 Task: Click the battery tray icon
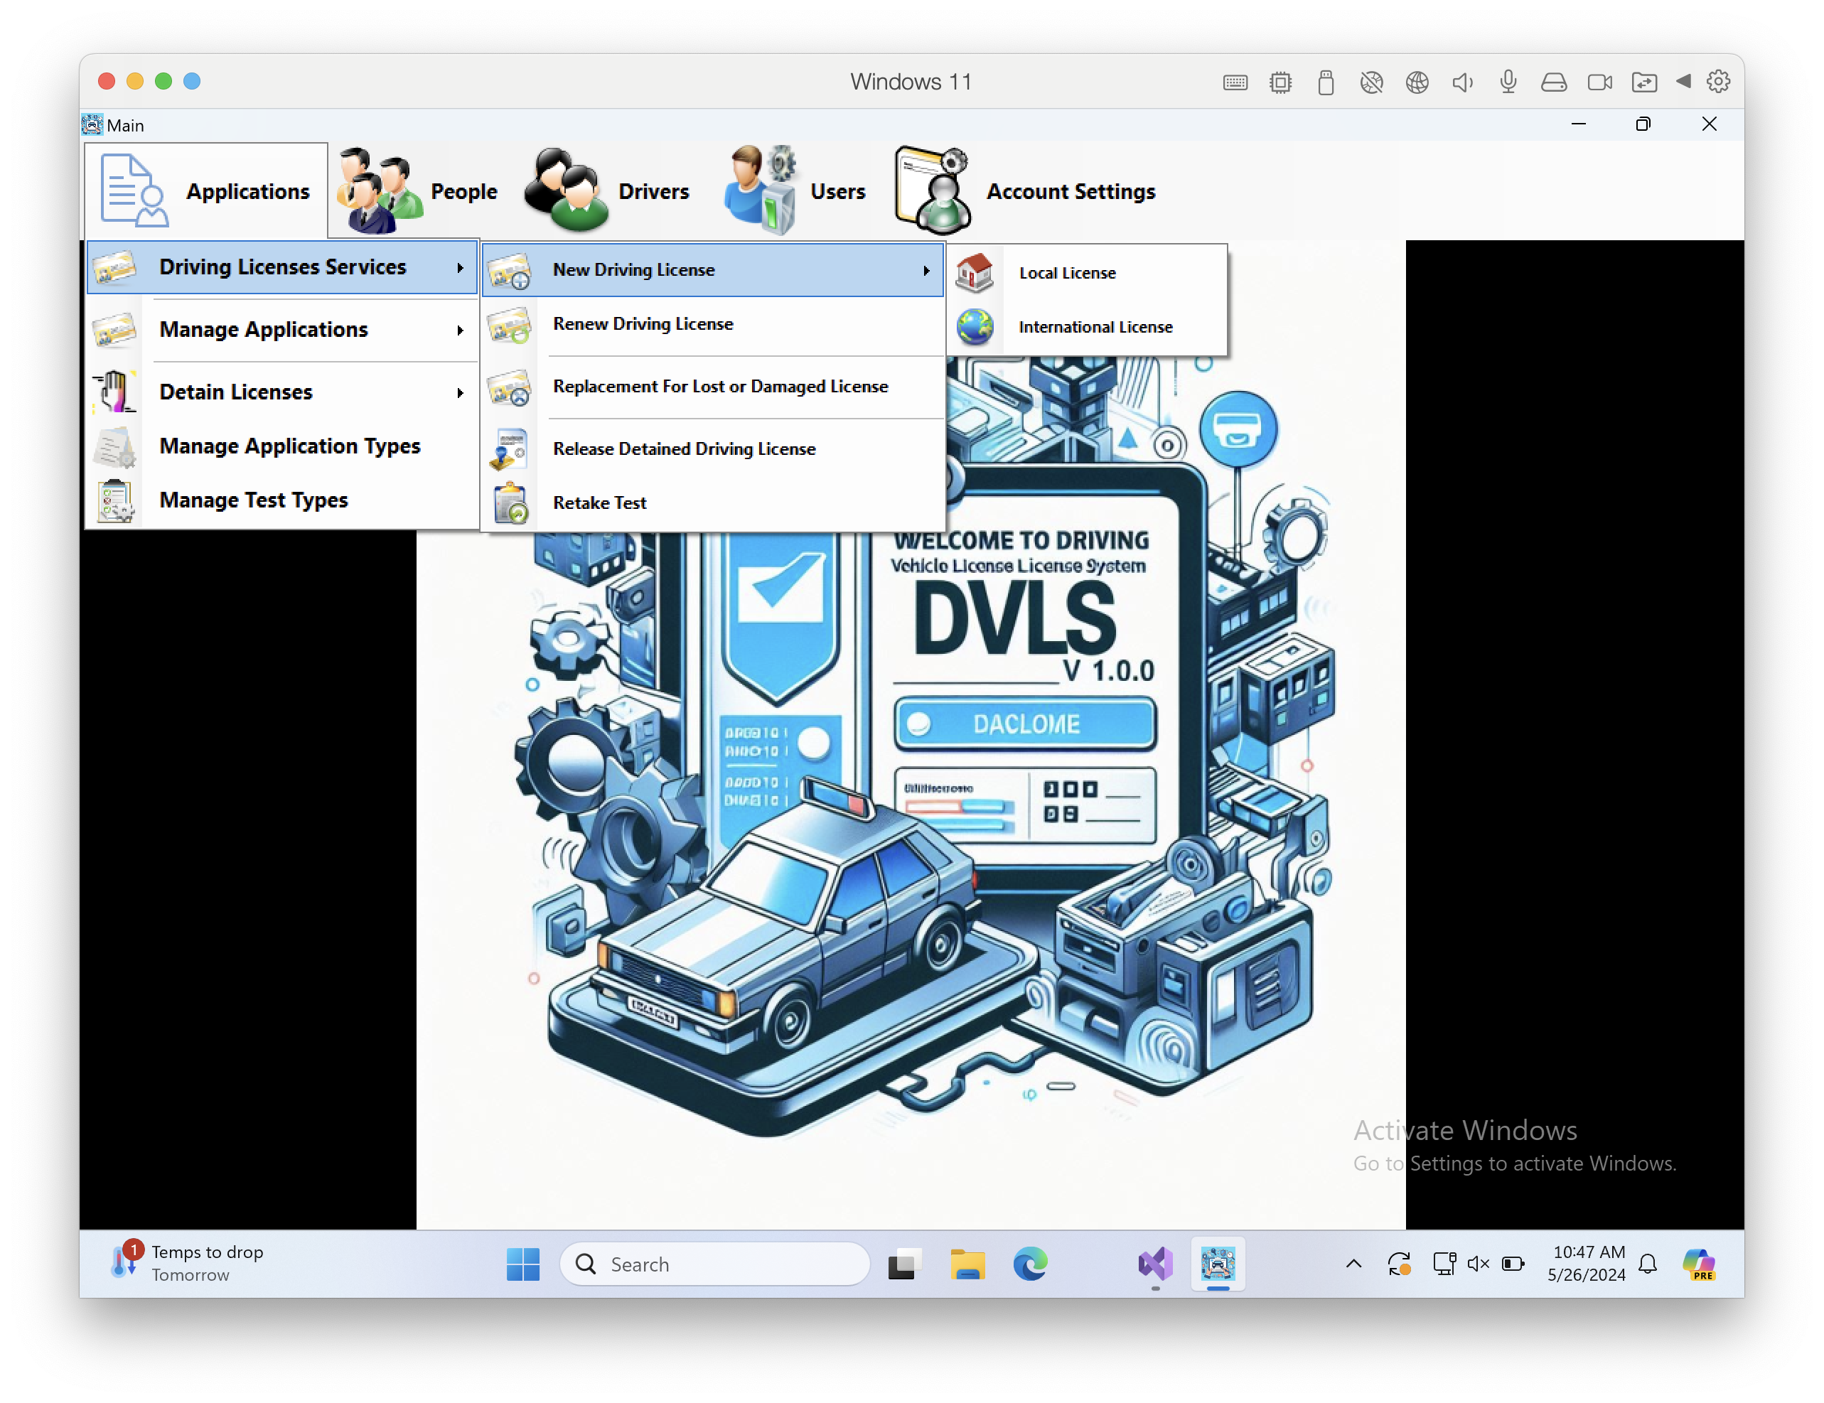tap(1513, 1265)
